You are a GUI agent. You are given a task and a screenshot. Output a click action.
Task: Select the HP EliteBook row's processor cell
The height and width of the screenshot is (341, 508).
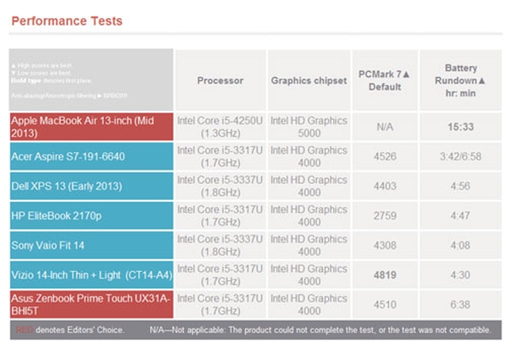[x=221, y=216]
